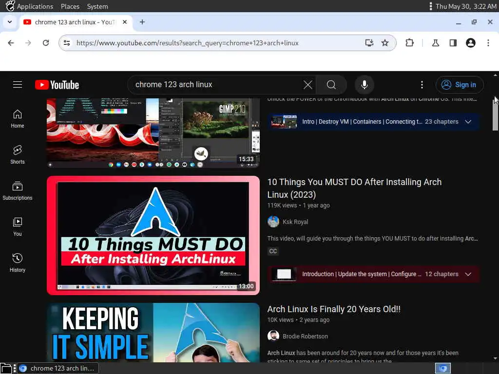This screenshot has width=499, height=374.
Task: Click the '119K views' text
Action: pyautogui.click(x=282, y=206)
